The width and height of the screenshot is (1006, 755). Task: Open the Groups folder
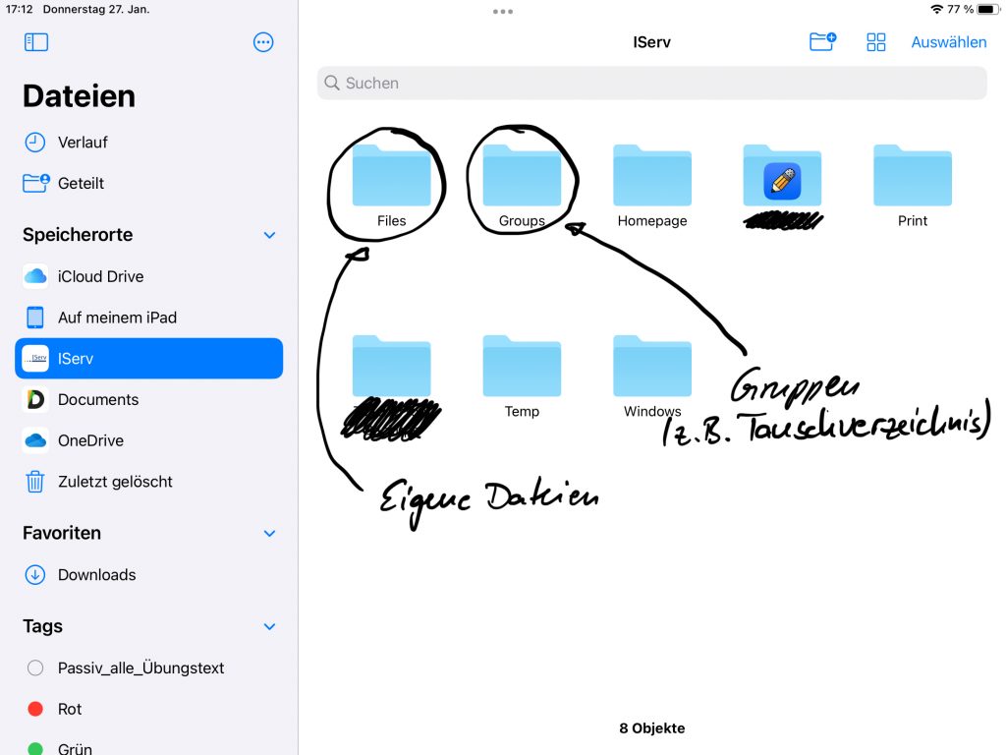click(x=522, y=177)
